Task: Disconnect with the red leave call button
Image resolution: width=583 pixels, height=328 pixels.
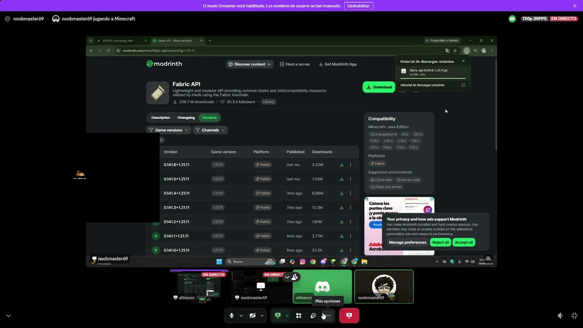Action: point(349,315)
